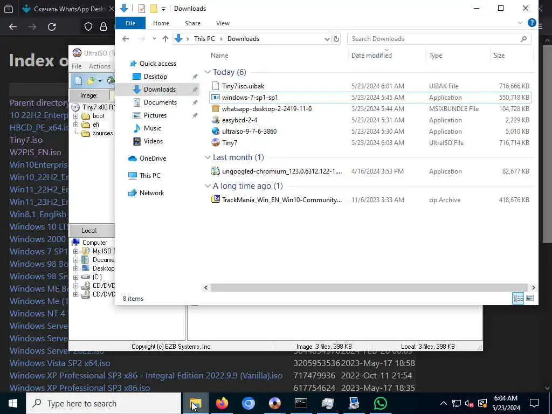Click the Explorer Back arrow
Screen dimensions: 552x414
point(126,39)
